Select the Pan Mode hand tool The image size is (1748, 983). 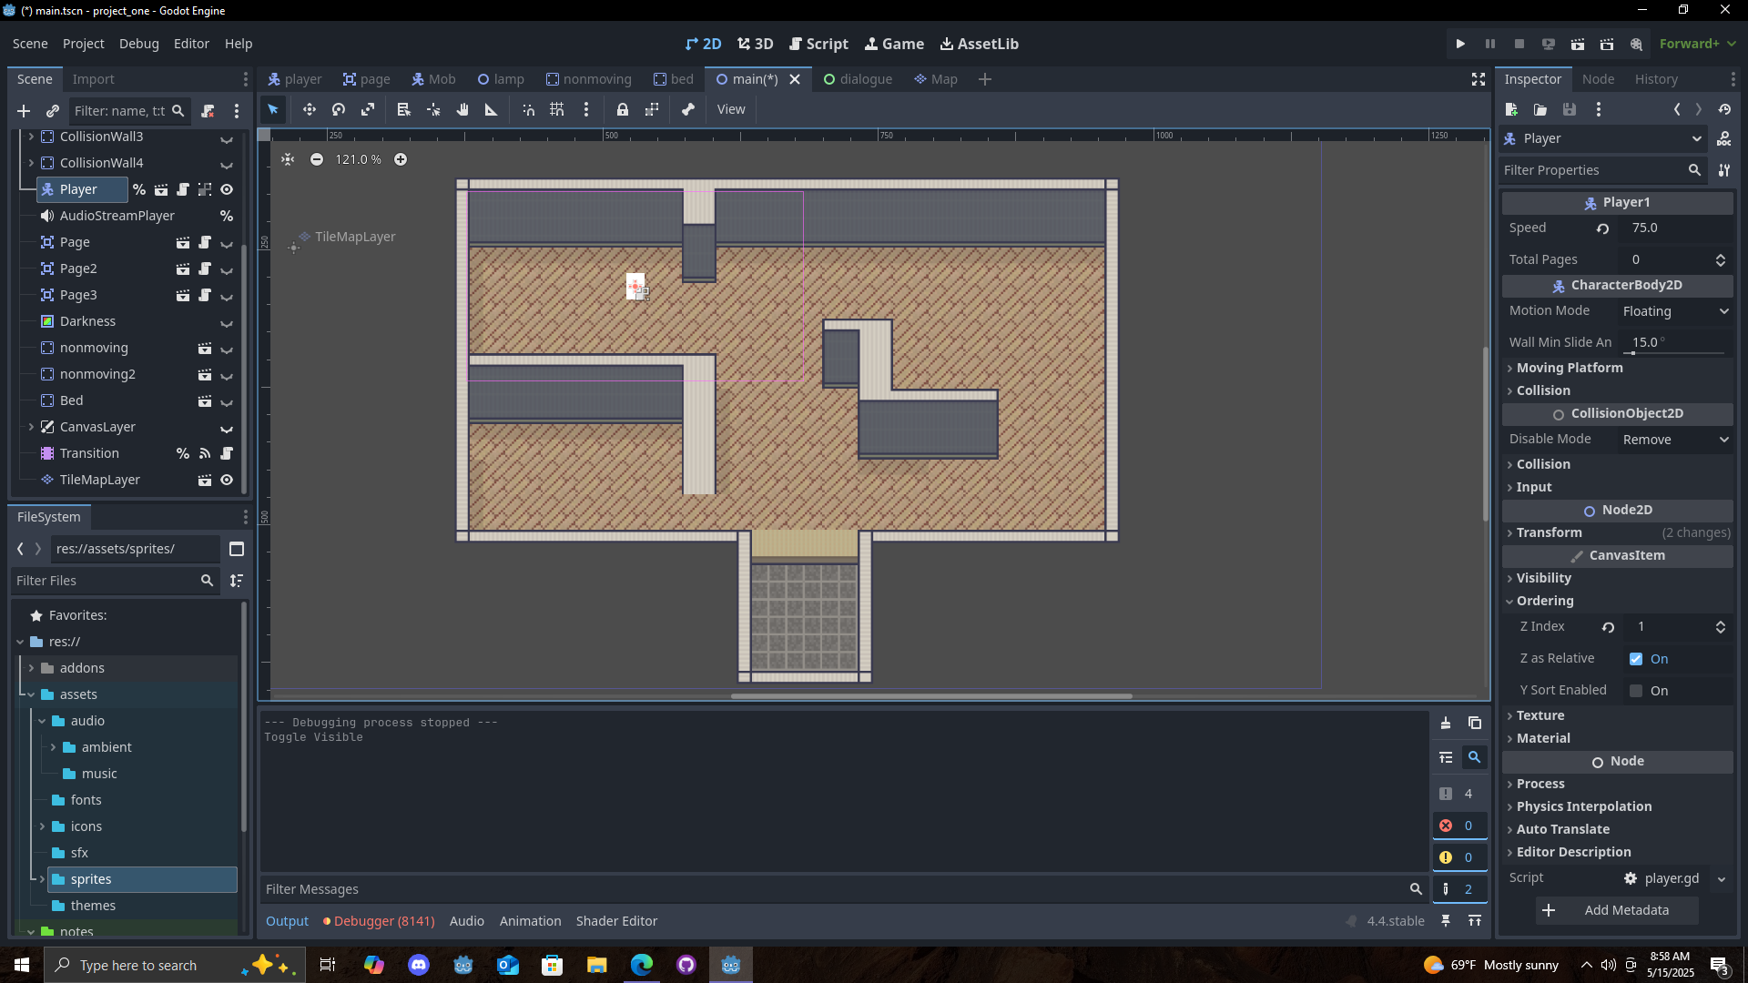(x=462, y=109)
